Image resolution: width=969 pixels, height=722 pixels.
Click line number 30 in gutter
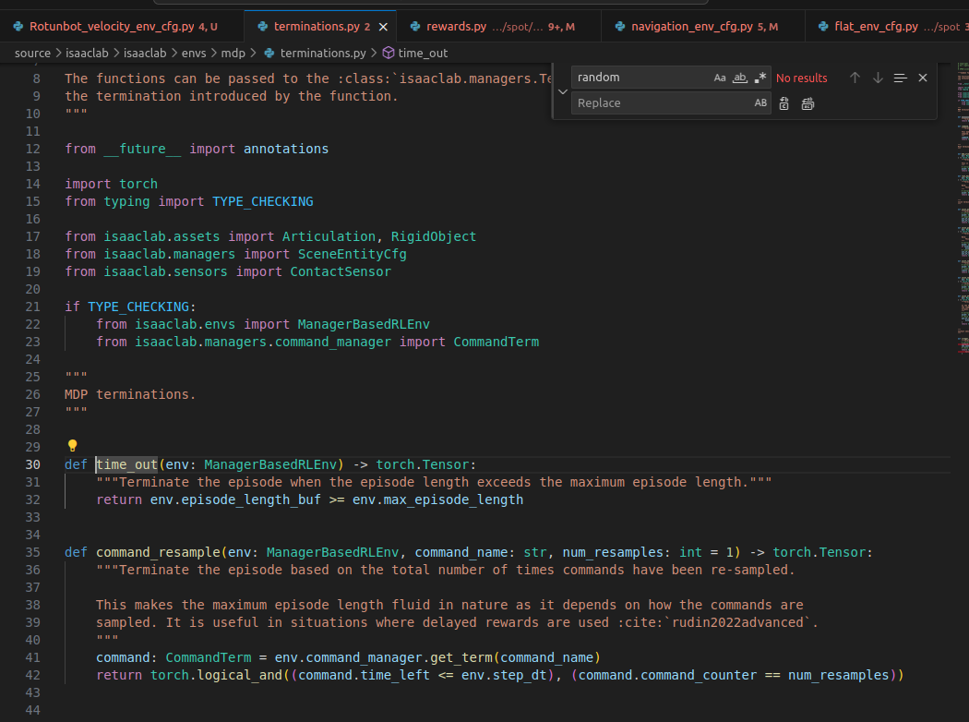tap(32, 464)
